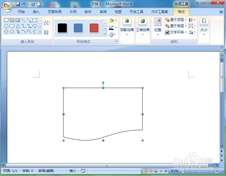Select the callout shape in shape gallery
This screenshot has height=176, width=226.
6,20
